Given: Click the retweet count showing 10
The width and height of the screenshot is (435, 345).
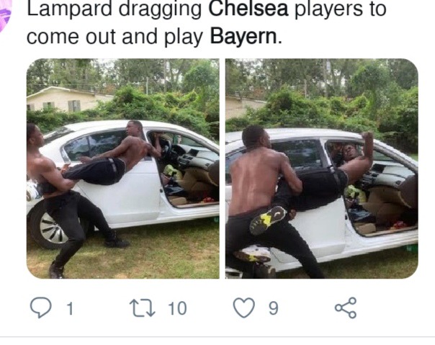Looking at the screenshot, I should [x=177, y=308].
